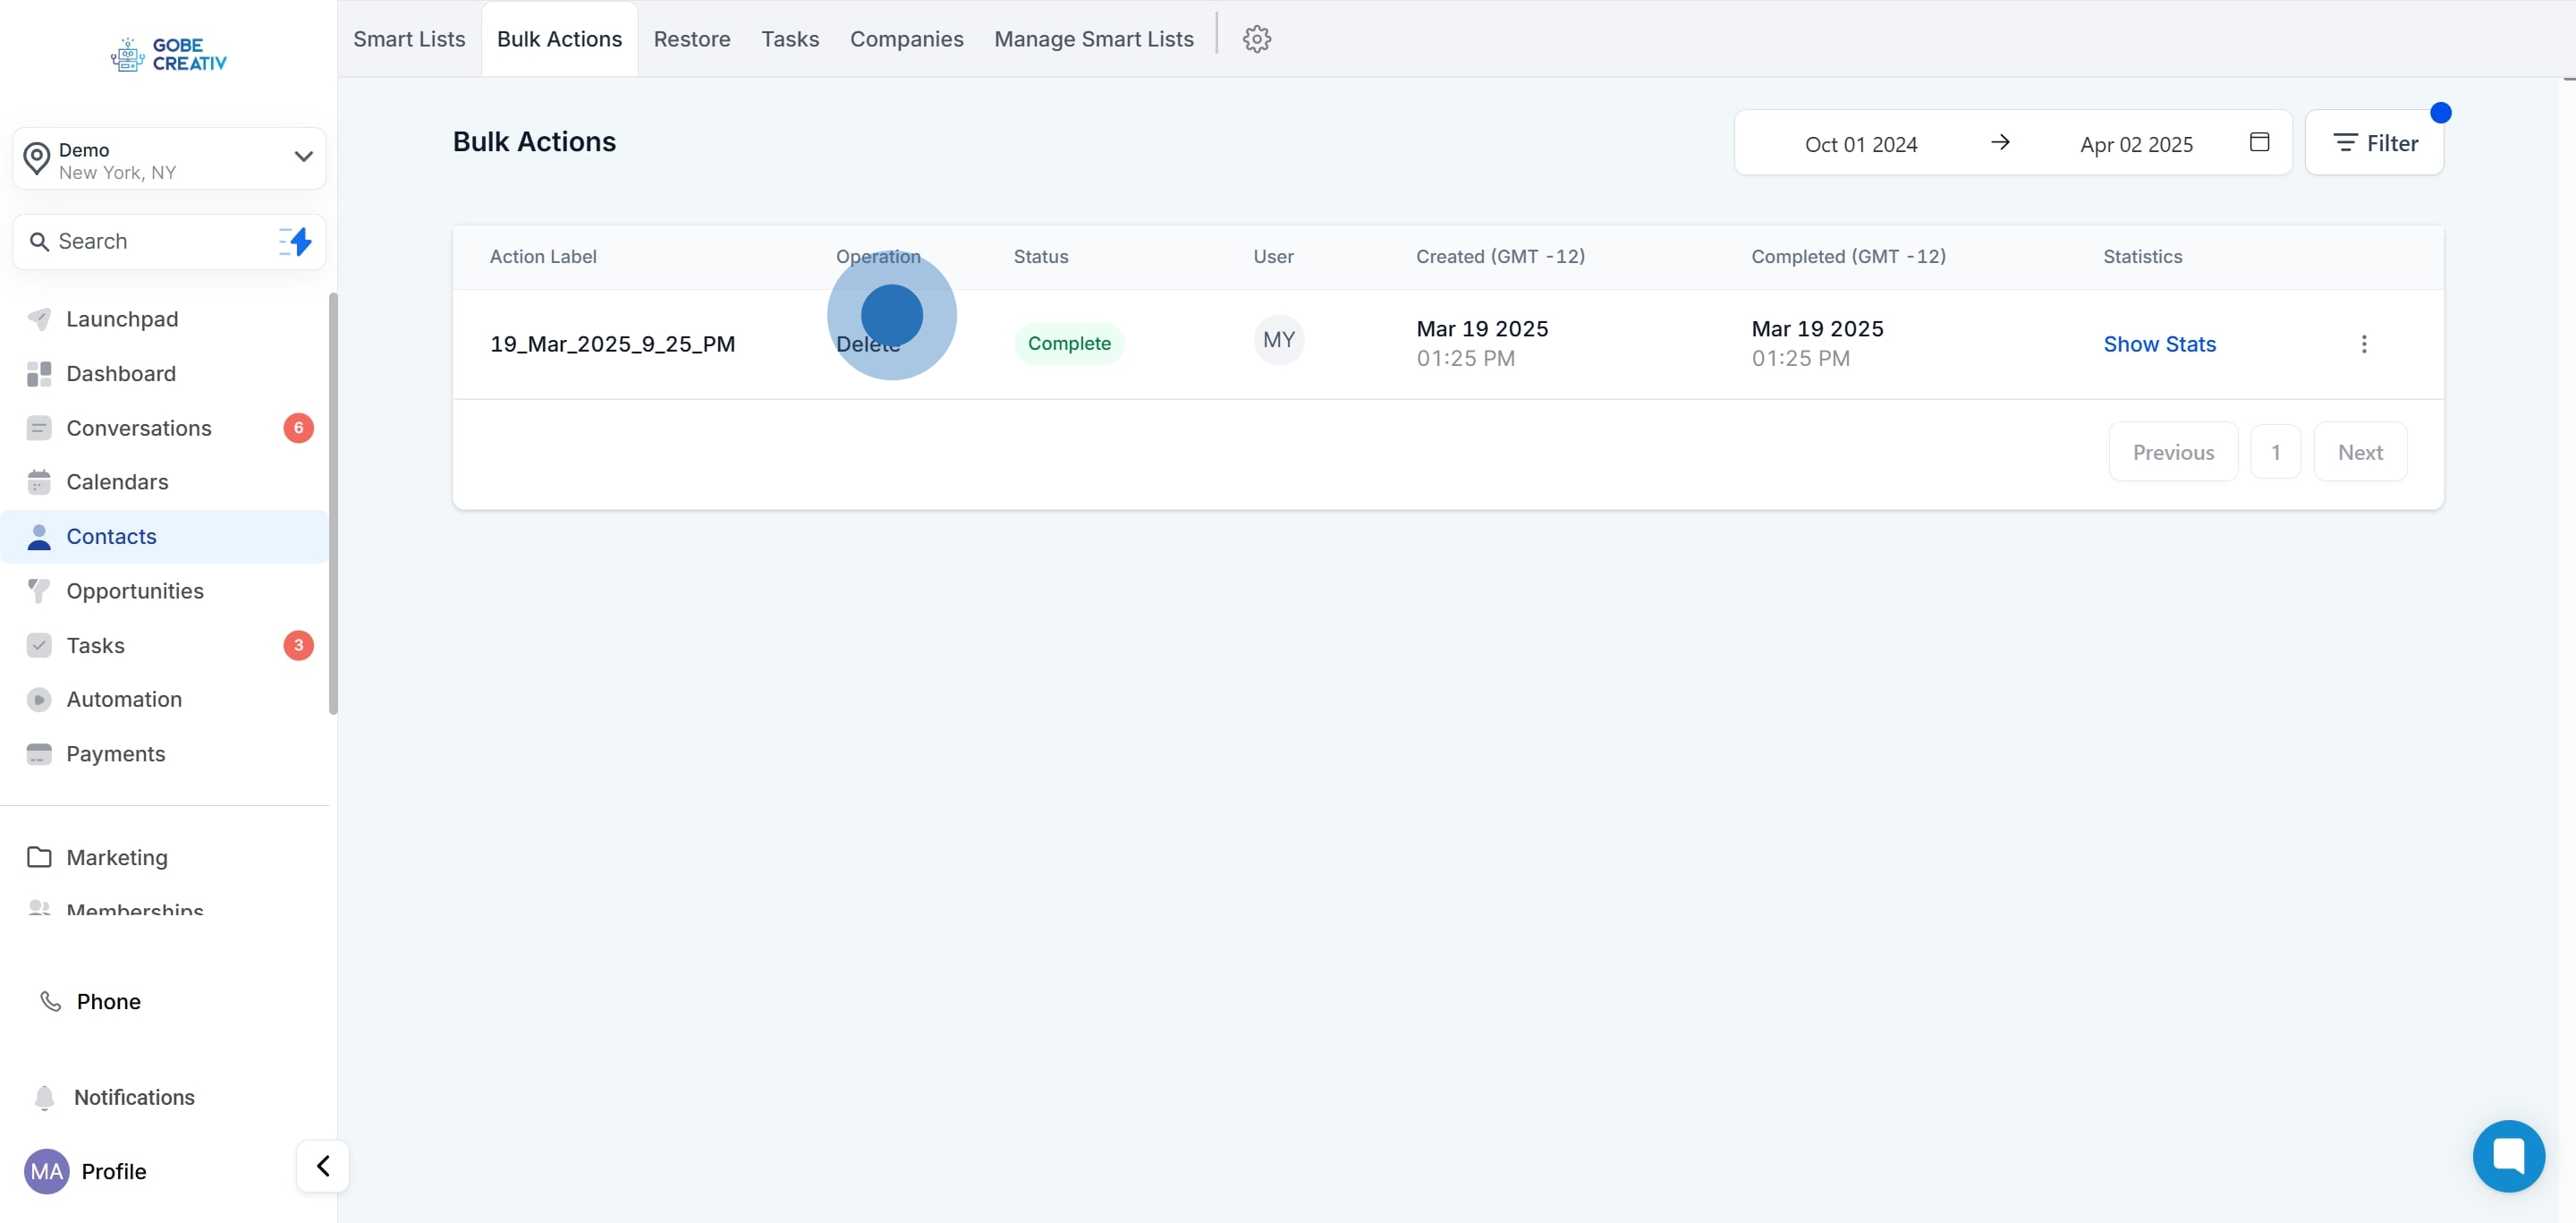Expand the Demo location dropdown

click(303, 157)
